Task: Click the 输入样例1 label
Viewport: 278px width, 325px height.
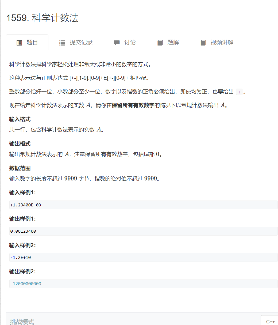Action: (x=22, y=192)
